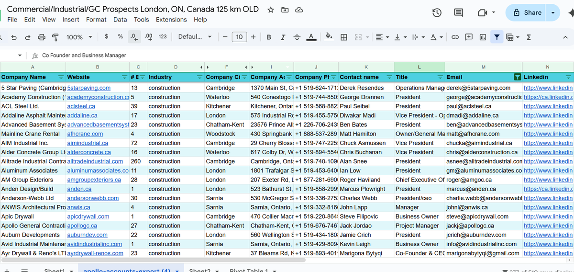Open Company Name column filter

tap(61, 77)
